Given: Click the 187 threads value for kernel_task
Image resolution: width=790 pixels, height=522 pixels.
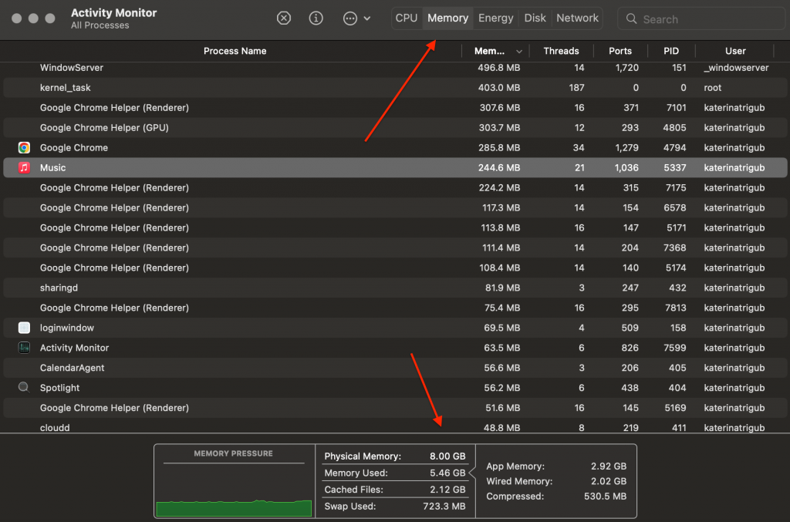Looking at the screenshot, I should click(576, 88).
